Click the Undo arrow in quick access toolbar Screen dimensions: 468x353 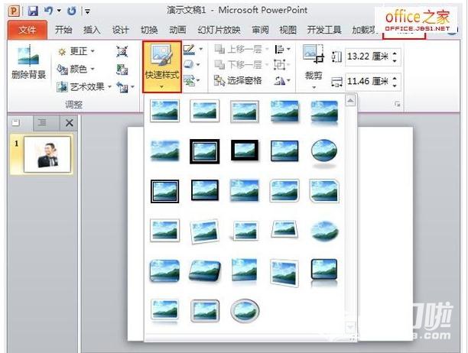coord(48,11)
